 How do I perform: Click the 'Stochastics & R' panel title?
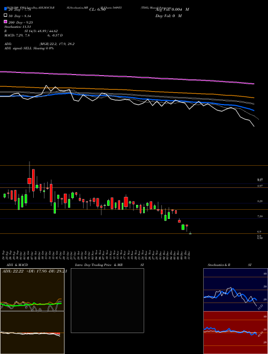pos(219,265)
